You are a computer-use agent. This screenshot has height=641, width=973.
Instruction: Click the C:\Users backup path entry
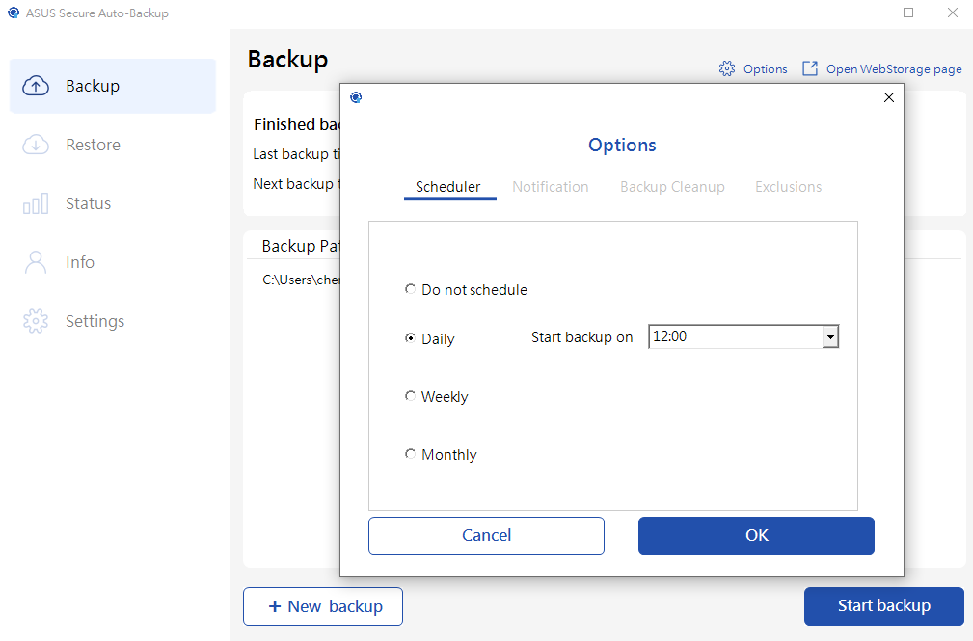tap(300, 280)
